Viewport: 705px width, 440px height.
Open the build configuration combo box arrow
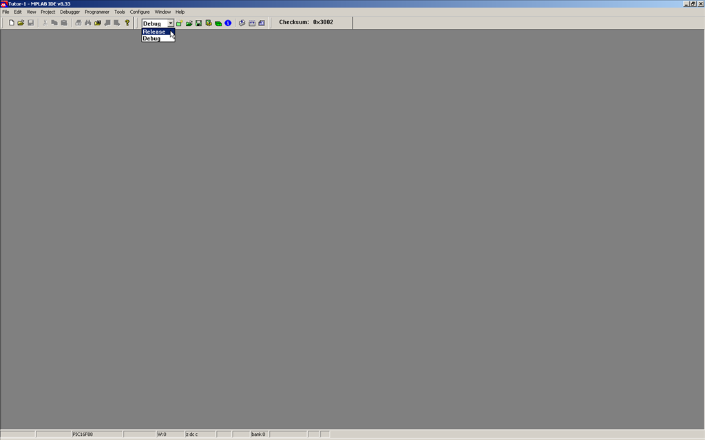click(x=171, y=23)
